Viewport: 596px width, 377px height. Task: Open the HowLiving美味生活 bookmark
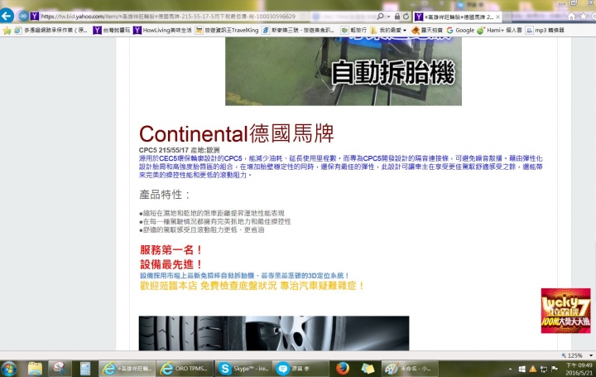[163, 30]
